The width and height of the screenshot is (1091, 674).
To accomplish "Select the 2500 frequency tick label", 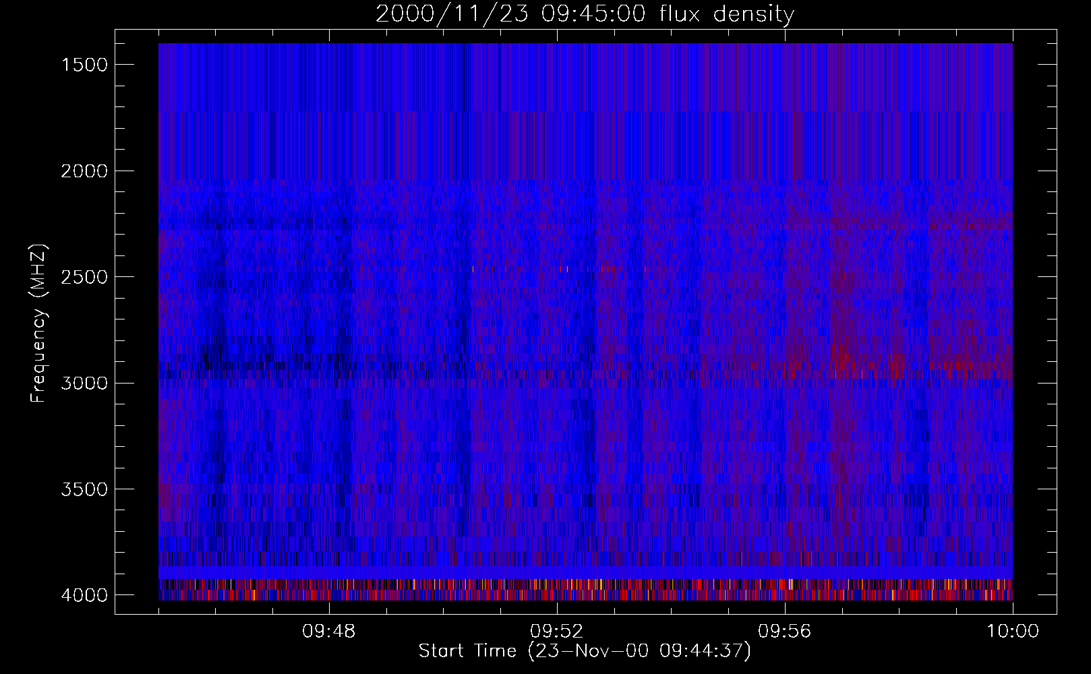I will (84, 277).
